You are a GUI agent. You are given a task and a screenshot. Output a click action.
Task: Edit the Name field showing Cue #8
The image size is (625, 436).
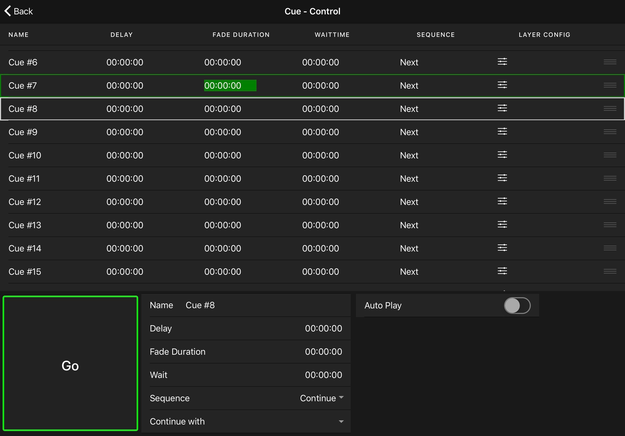coord(200,305)
